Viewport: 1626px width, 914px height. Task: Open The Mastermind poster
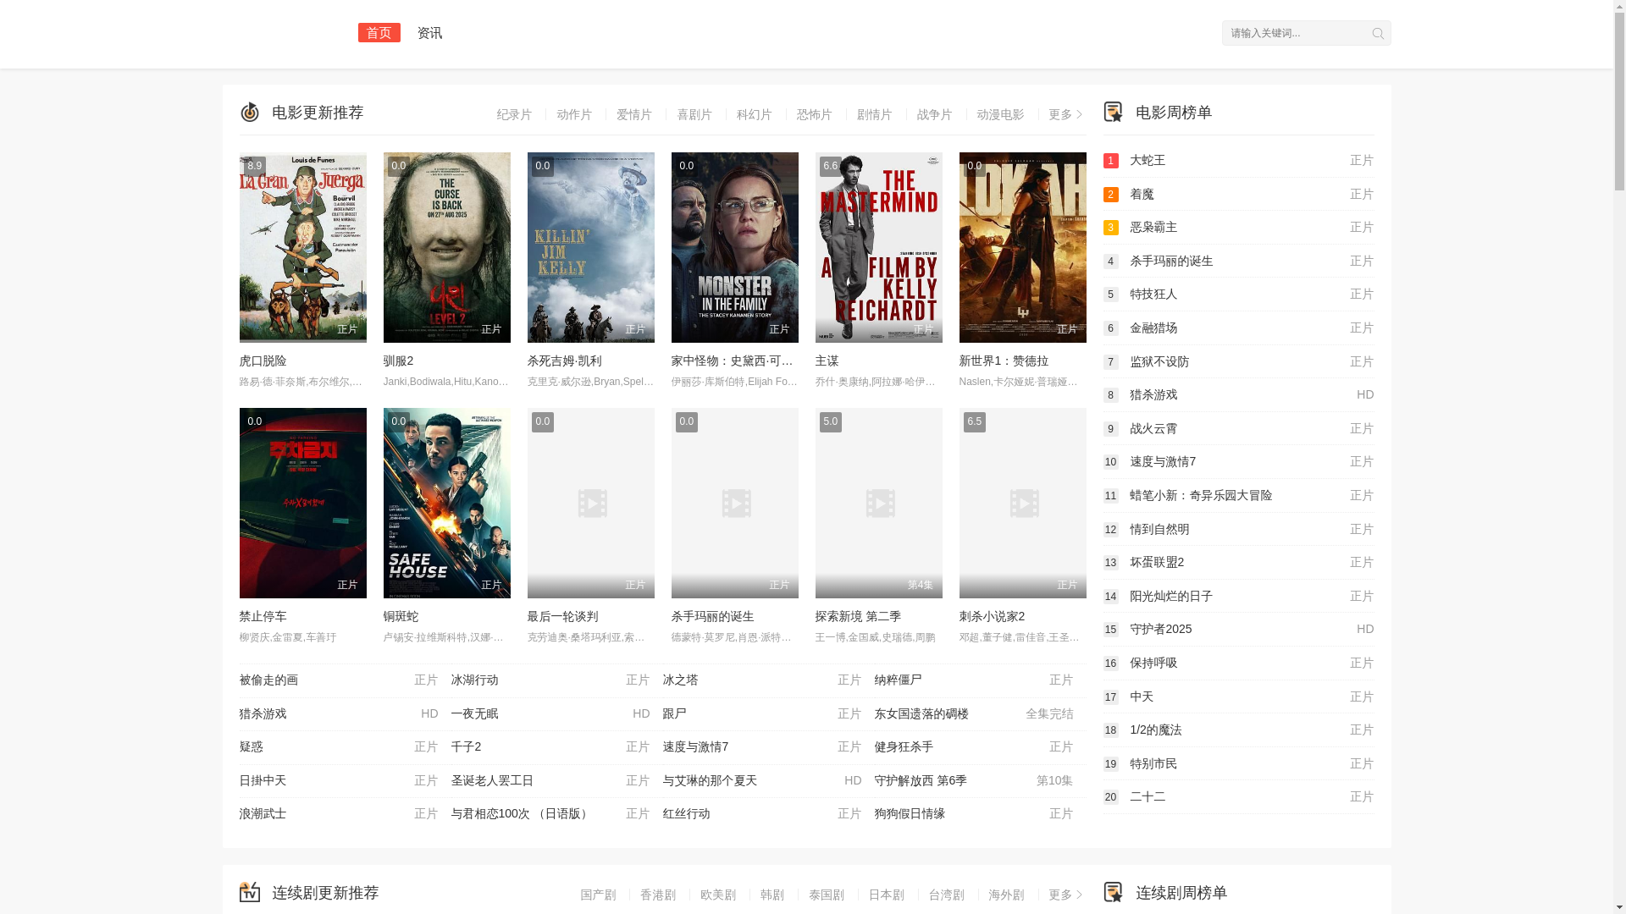point(878,247)
